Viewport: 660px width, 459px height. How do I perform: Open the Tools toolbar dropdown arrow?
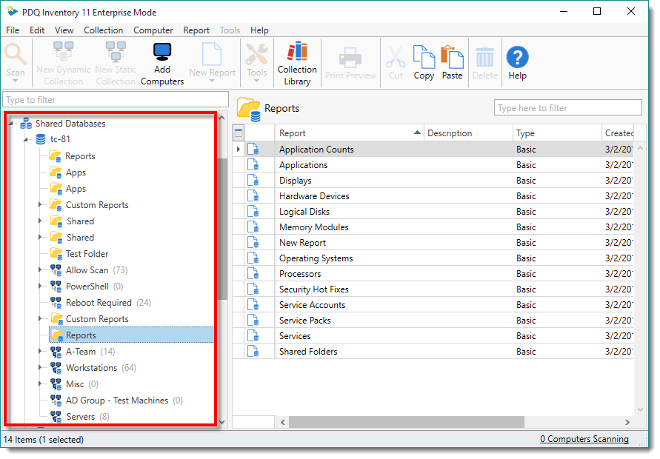point(257,81)
